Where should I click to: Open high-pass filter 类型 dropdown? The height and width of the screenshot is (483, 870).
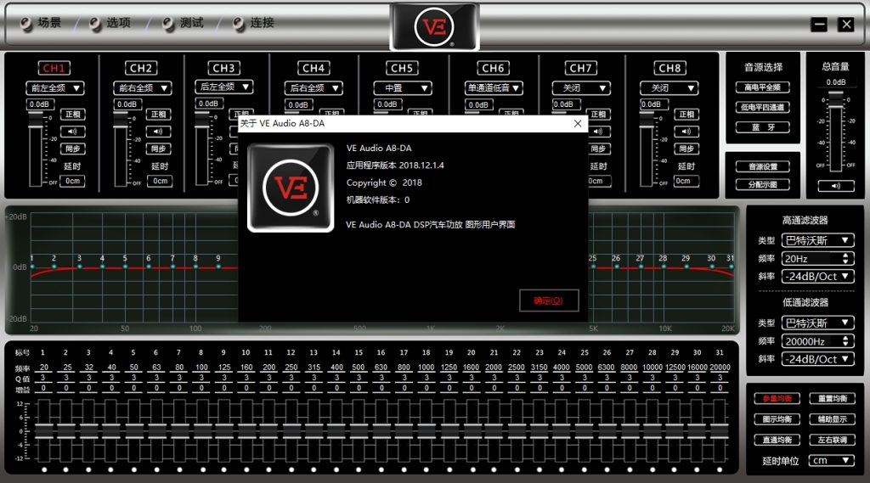(x=818, y=240)
